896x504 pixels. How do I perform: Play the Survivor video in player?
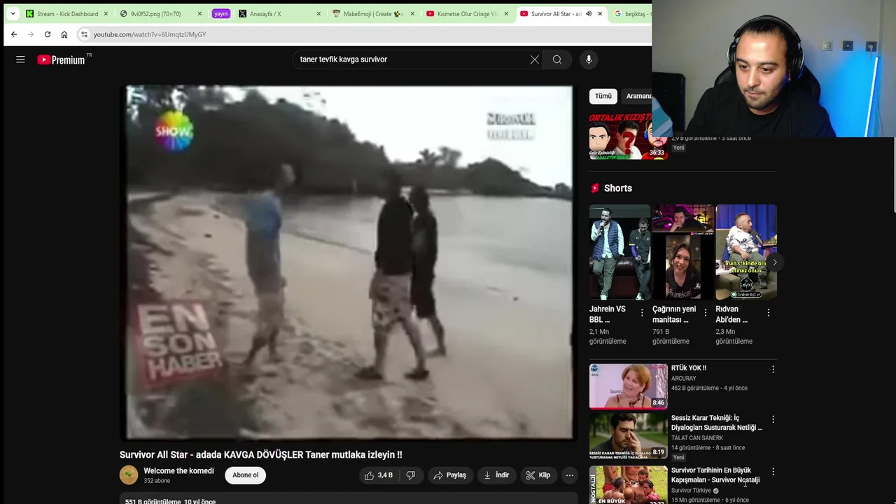point(349,262)
